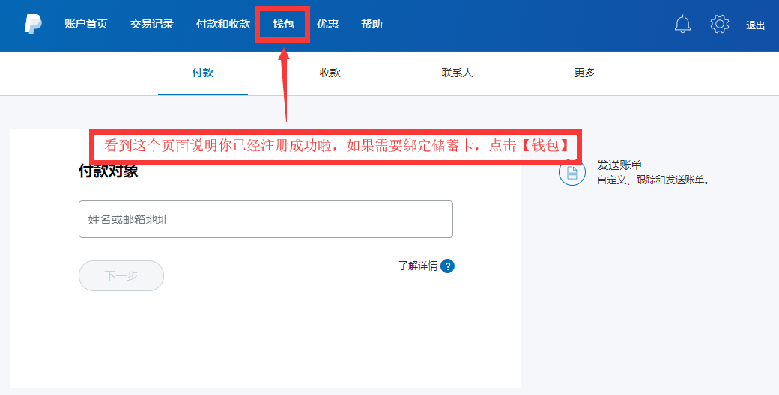Focus the 姓名或邮箱地址 input field
This screenshot has height=395, width=779.
pyautogui.click(x=266, y=219)
